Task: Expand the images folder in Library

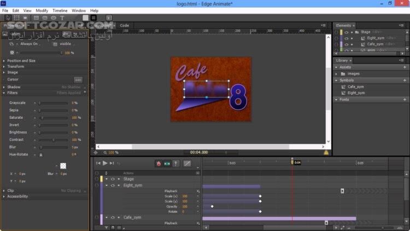Action: 336,74
